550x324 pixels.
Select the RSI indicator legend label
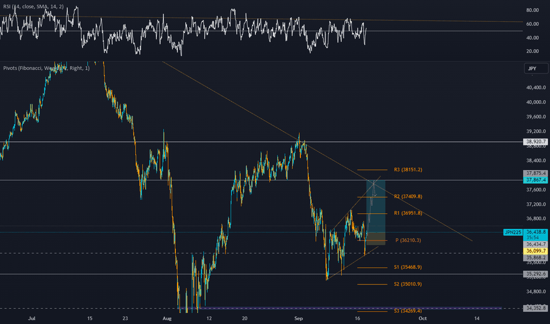33,6
